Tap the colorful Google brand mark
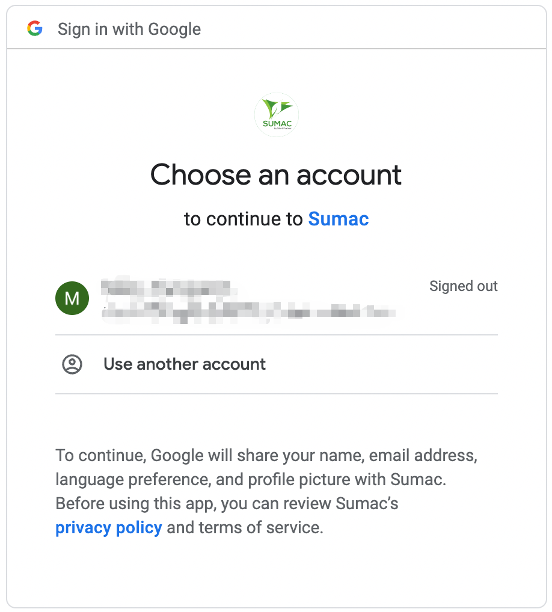The height and width of the screenshot is (612, 552). point(34,28)
